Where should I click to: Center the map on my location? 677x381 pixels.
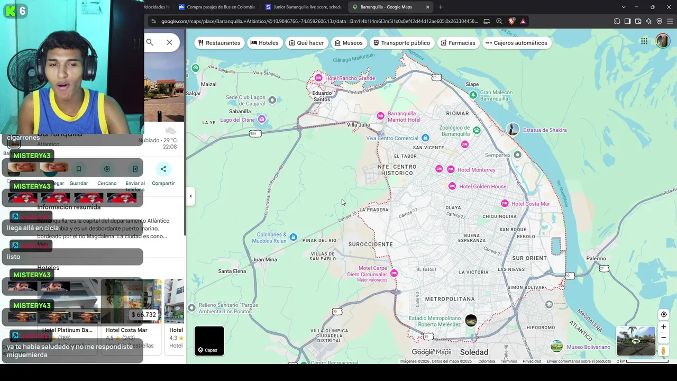tap(664, 314)
